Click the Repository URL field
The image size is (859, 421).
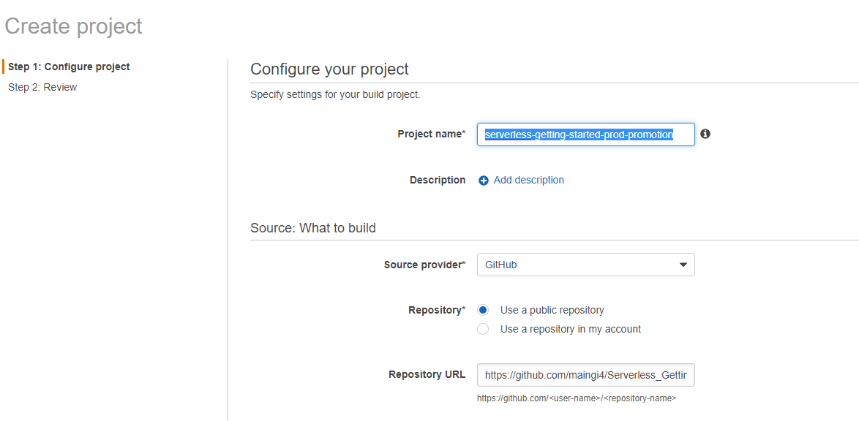pos(585,374)
